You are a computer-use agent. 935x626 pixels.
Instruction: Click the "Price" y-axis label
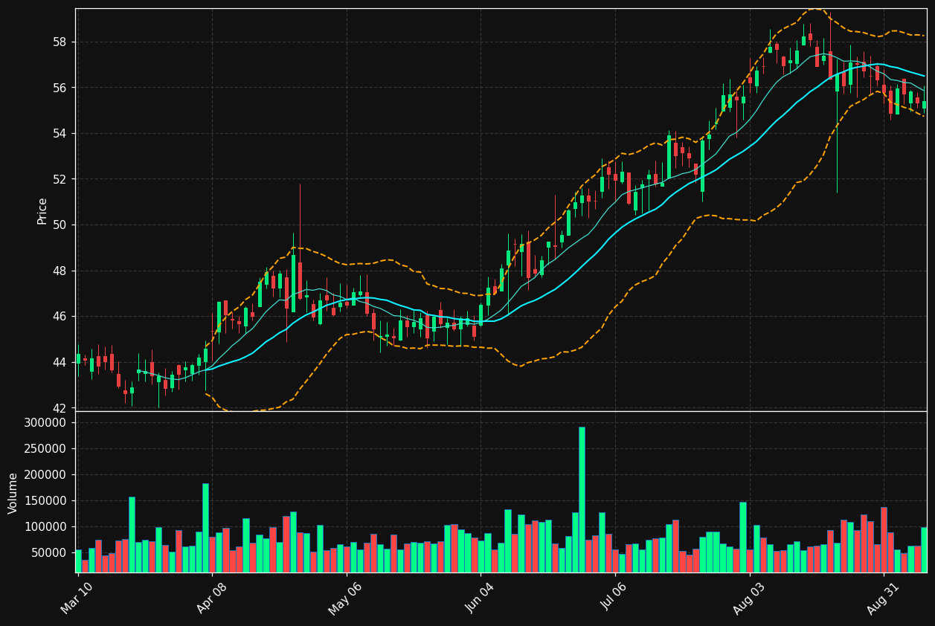pyautogui.click(x=42, y=211)
